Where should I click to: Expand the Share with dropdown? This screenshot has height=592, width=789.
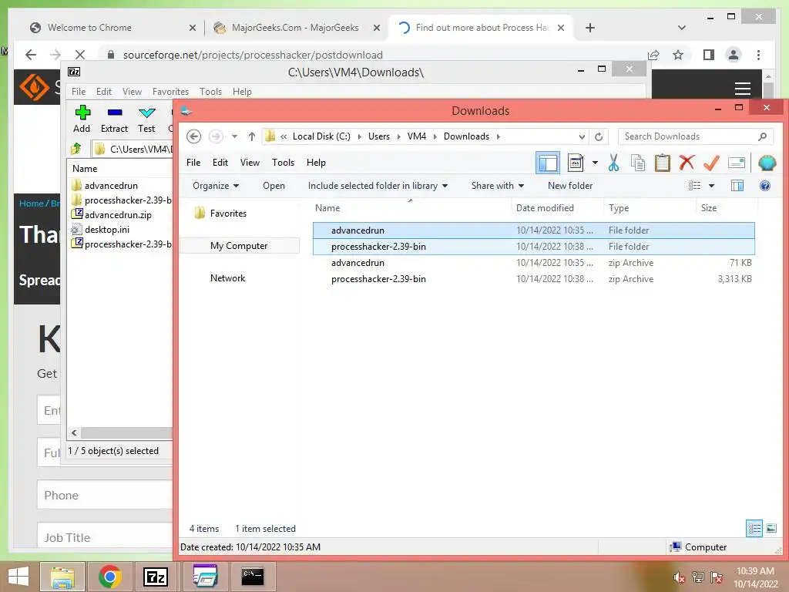[x=498, y=186]
